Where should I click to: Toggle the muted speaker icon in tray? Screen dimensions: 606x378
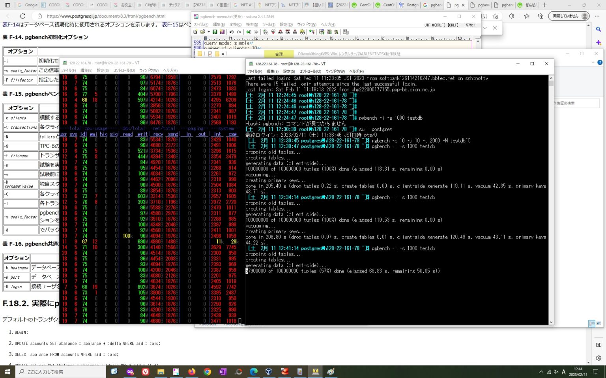[556, 372]
